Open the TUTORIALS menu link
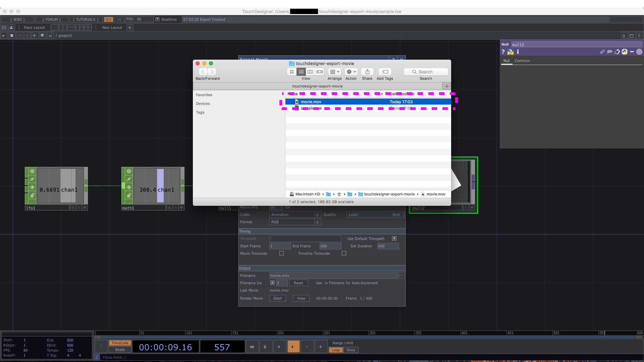The height and width of the screenshot is (362, 644). 86,19
